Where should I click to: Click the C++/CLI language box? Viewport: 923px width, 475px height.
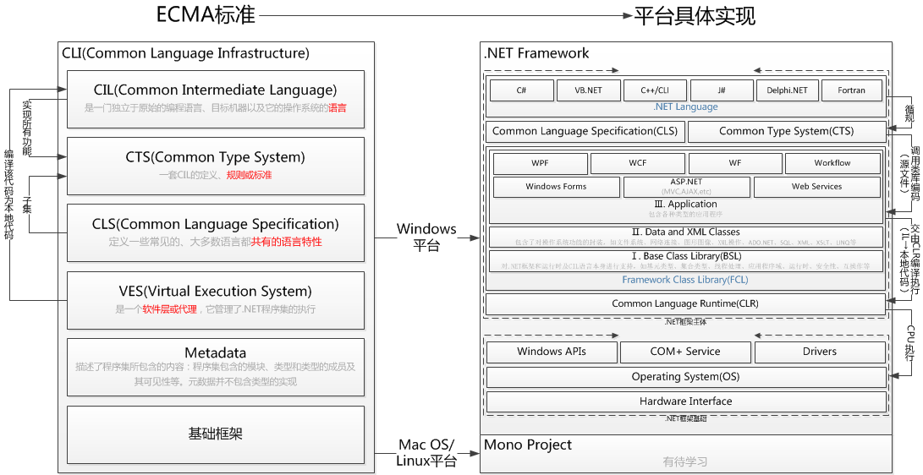tap(655, 90)
